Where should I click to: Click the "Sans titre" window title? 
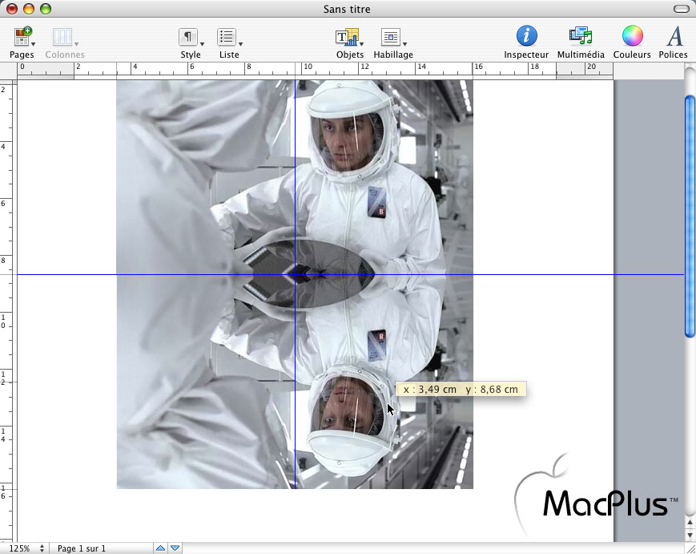click(347, 10)
